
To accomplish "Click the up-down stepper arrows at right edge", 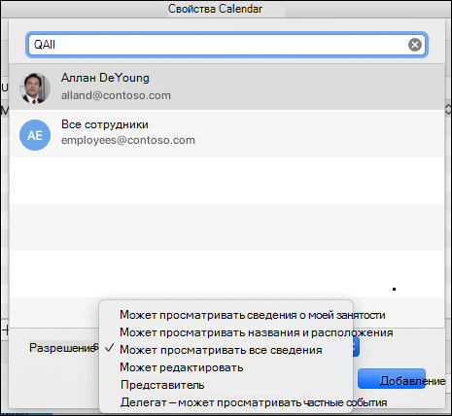I will click(448, 110).
